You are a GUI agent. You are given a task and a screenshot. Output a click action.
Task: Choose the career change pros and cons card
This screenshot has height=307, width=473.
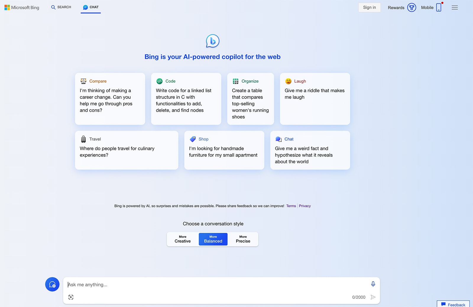click(110, 99)
